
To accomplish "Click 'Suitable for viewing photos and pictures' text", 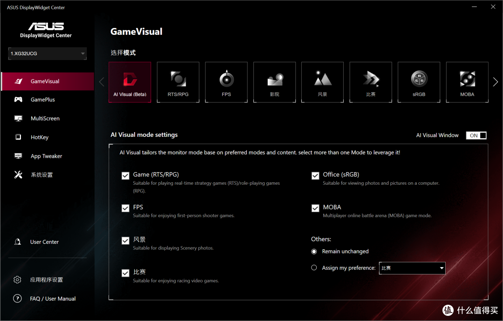I will (381, 183).
